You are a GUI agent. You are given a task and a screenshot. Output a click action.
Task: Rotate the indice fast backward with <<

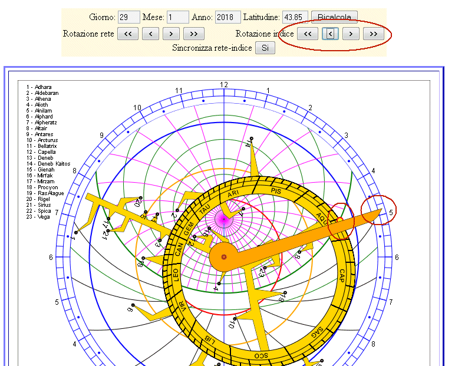307,34
